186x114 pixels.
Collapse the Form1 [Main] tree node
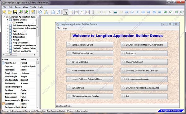(x=7, y=20)
